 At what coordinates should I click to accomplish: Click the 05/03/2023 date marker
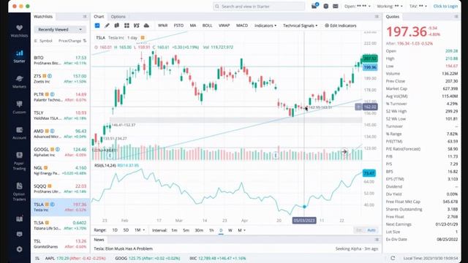point(304,221)
